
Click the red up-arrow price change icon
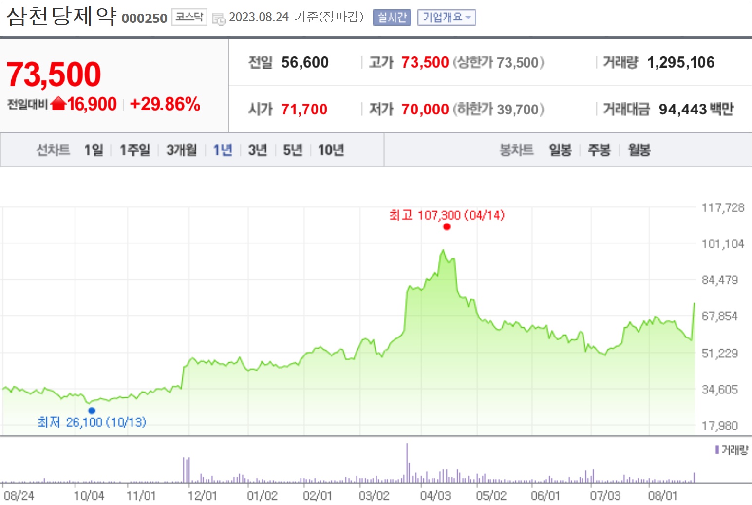[x=58, y=103]
